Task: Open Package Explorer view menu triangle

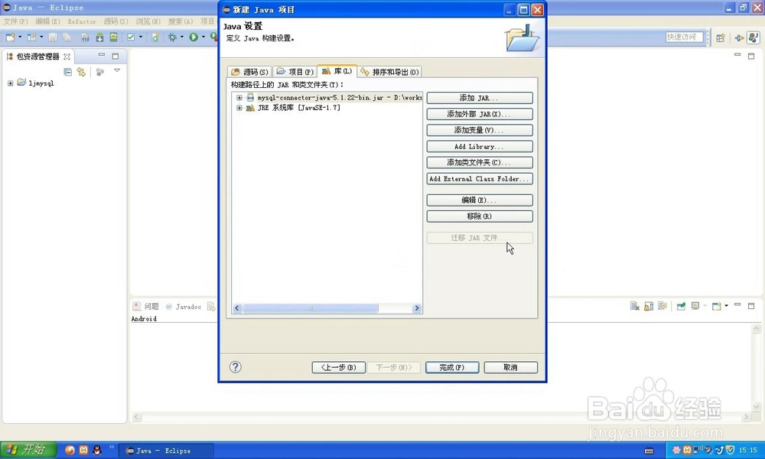Action: click(117, 70)
